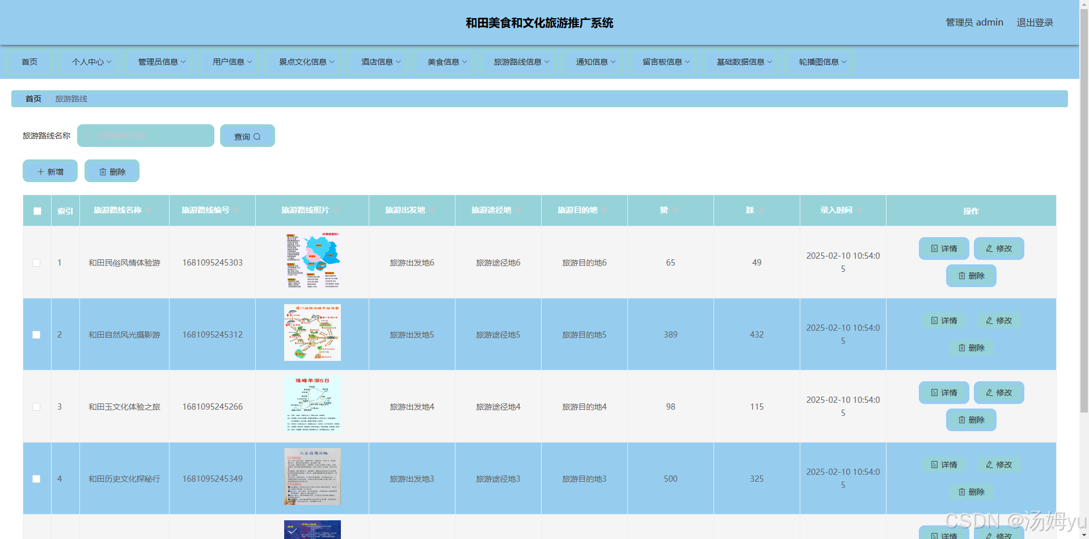This screenshot has width=1089, height=539.
Task: Click route number 1681095245312
Action: click(x=213, y=335)
